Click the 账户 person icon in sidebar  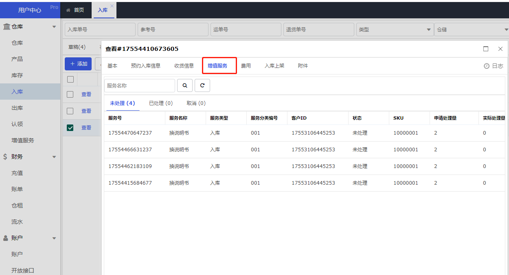[x=6, y=238]
